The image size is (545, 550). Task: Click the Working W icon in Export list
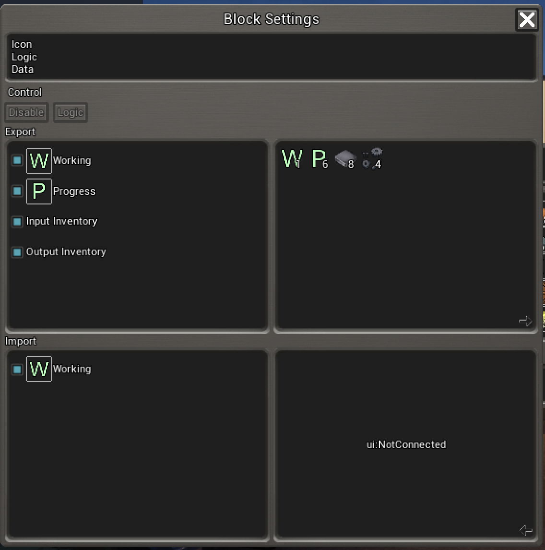pyautogui.click(x=38, y=161)
